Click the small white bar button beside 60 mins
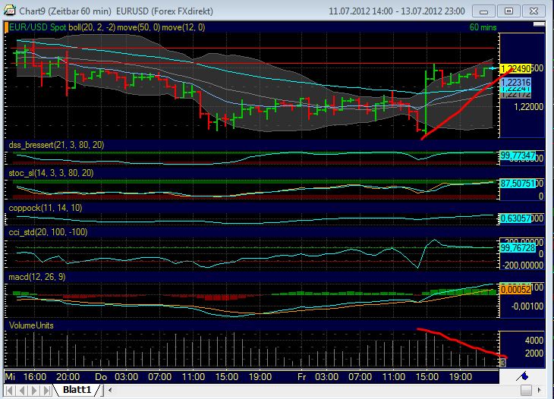 click(x=539, y=24)
